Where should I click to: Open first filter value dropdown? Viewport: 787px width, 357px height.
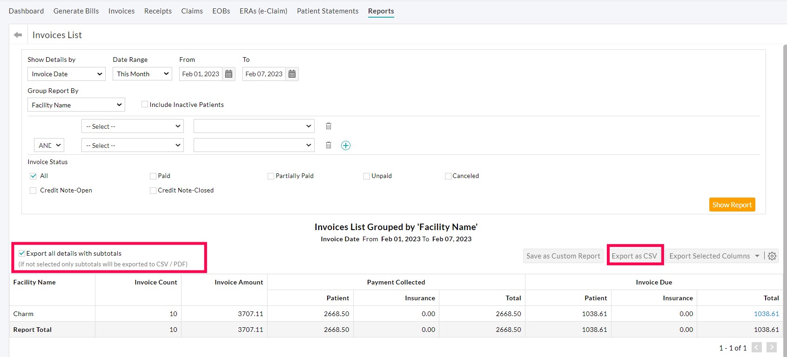(254, 126)
